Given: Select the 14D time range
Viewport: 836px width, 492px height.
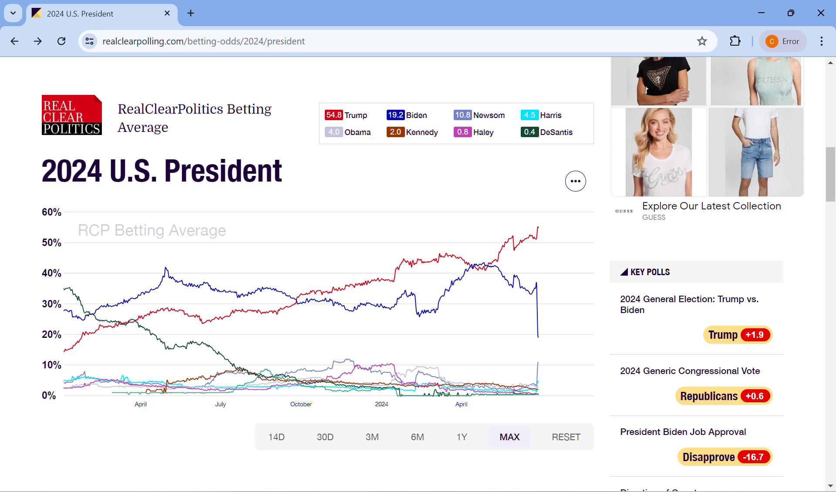Looking at the screenshot, I should [x=276, y=437].
